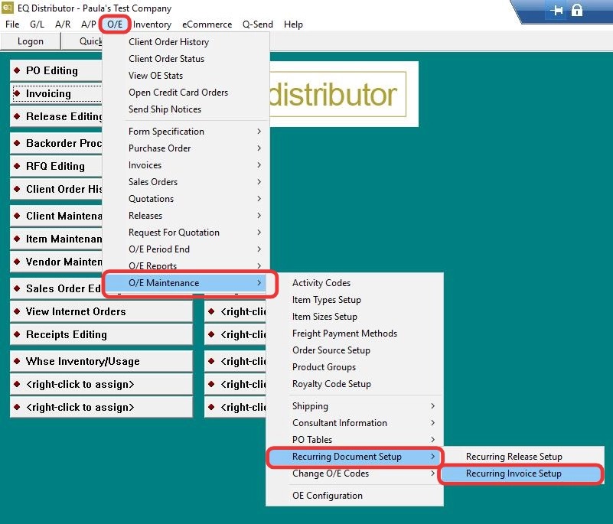
Task: Click Recurring Document Setup entry
Action: pos(354,456)
